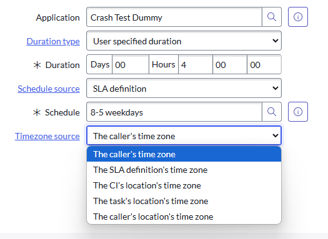Open the Schedule lookup search icon
Screen dimensions: 328x239
point(272,112)
